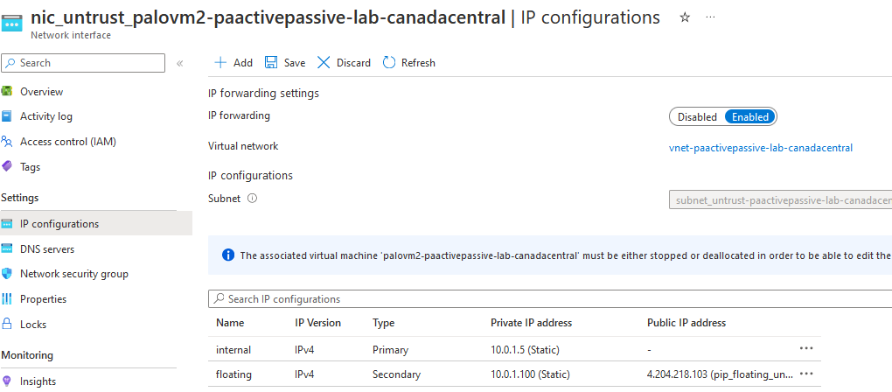This screenshot has height=392, width=892.
Task: Open the Properties menu item
Action: [x=43, y=299]
